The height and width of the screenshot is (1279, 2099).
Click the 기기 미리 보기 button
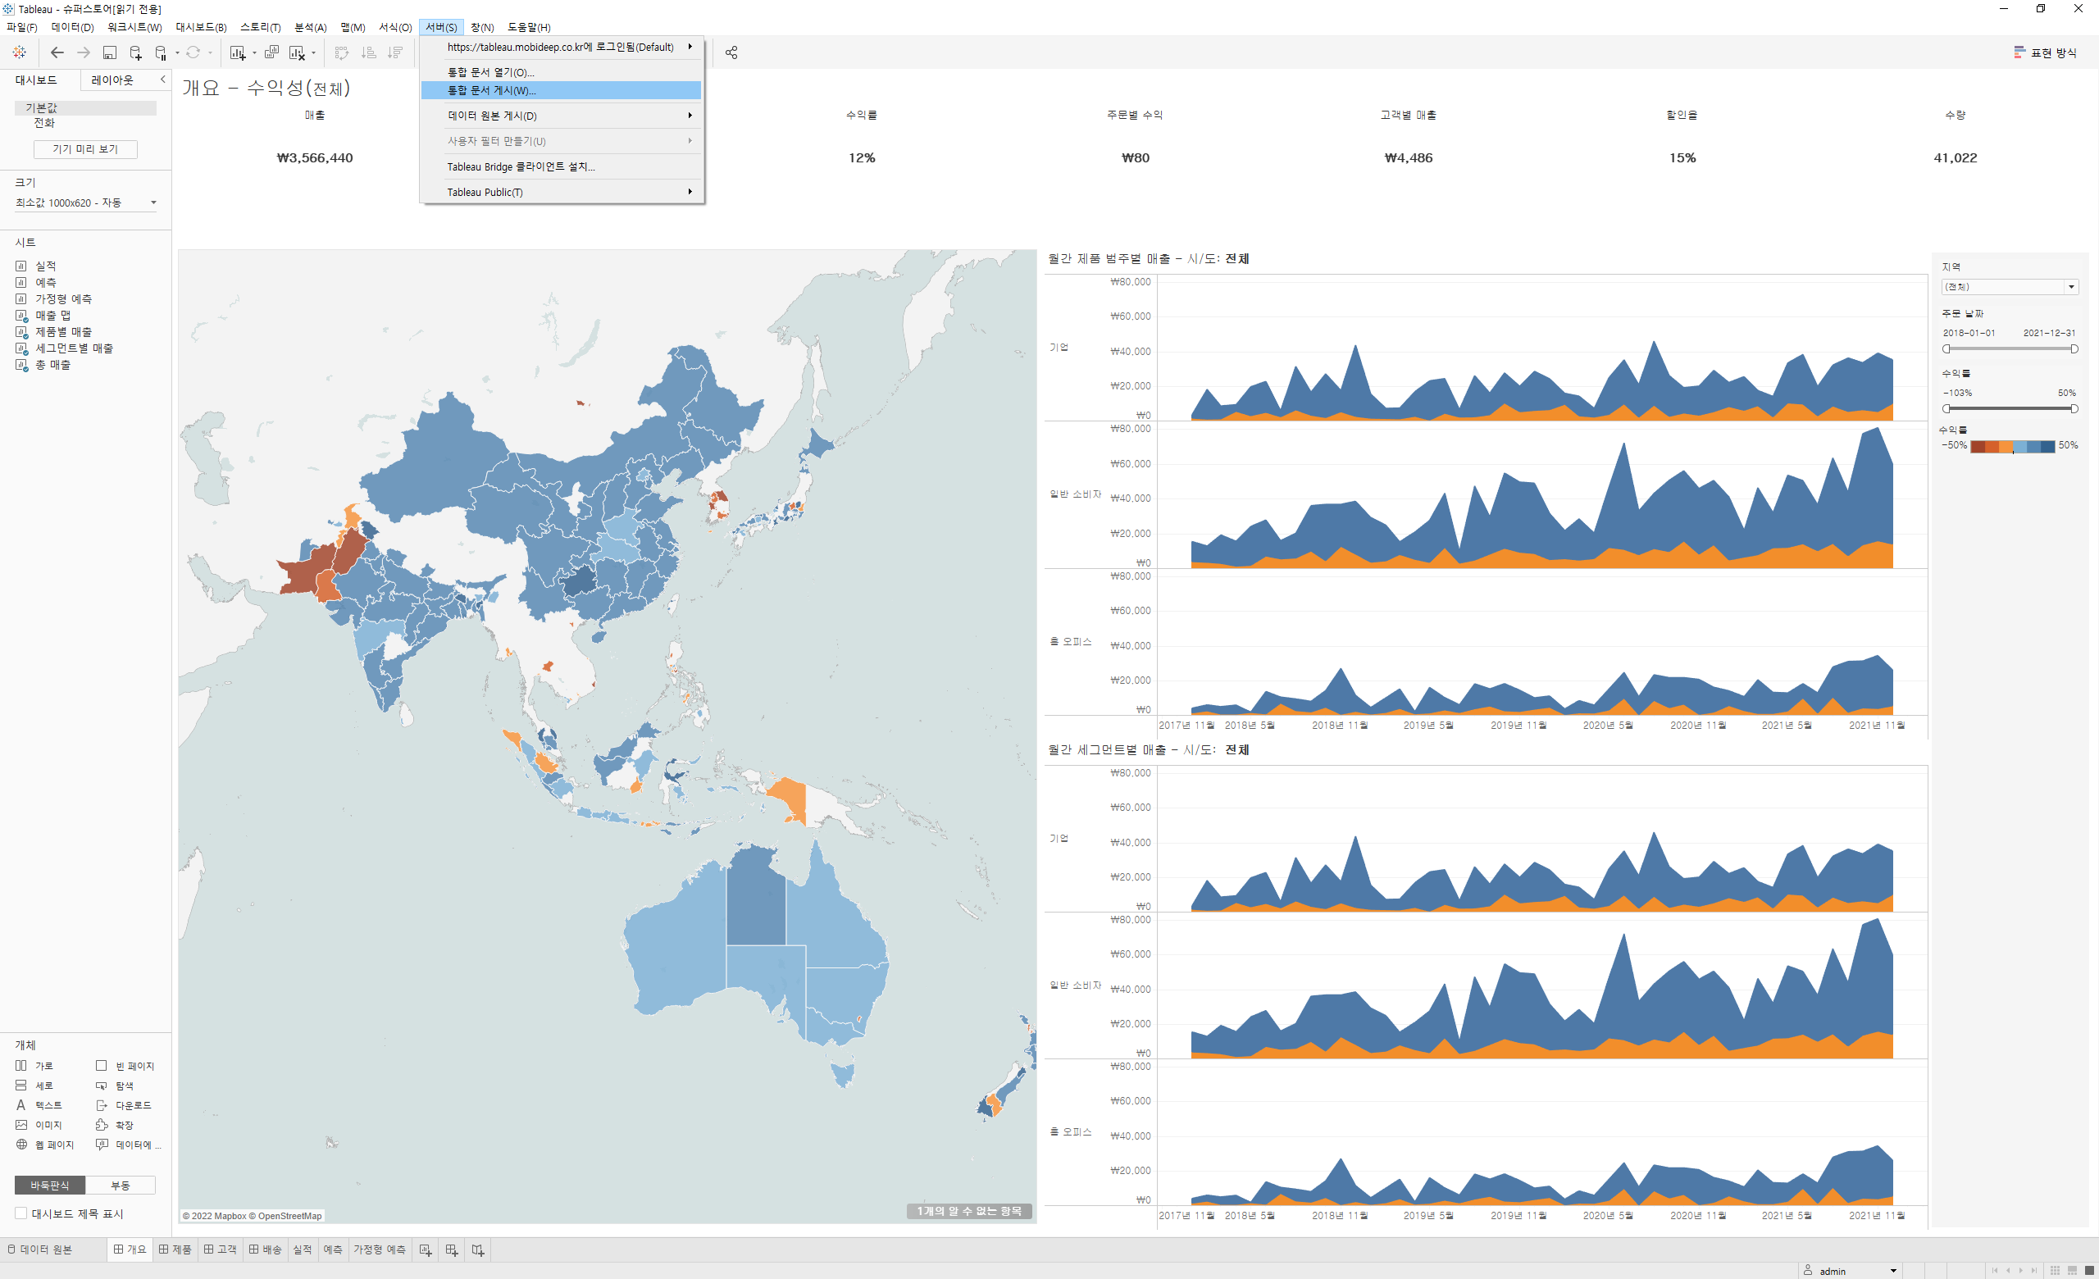[85, 149]
